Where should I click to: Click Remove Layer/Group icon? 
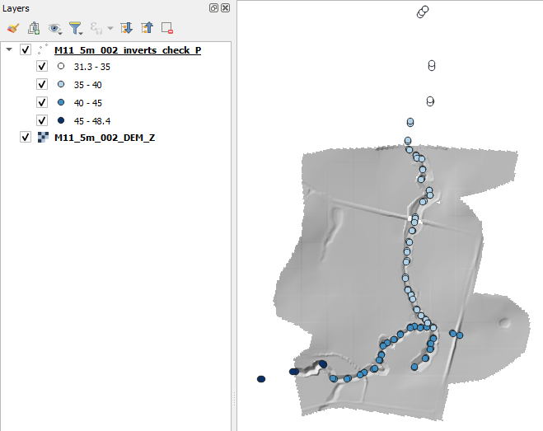167,28
